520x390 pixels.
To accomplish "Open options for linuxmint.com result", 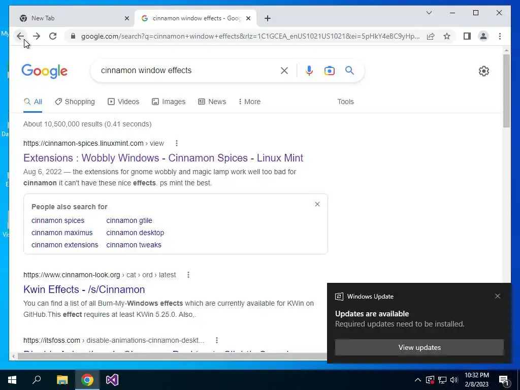I will [x=177, y=143].
